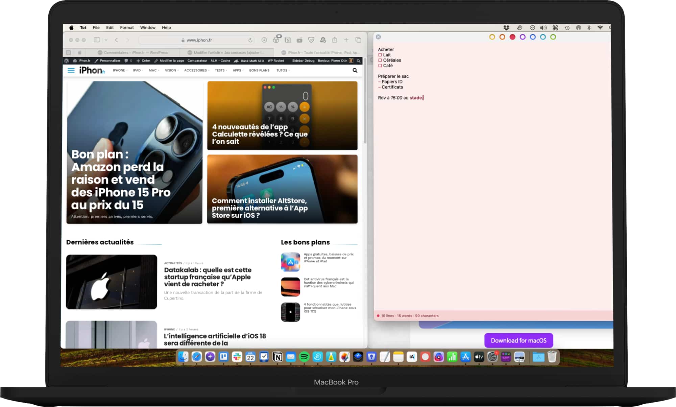Expand the ACCESSOIRES site menu
Screen dimensions: 676x407
click(x=197, y=70)
